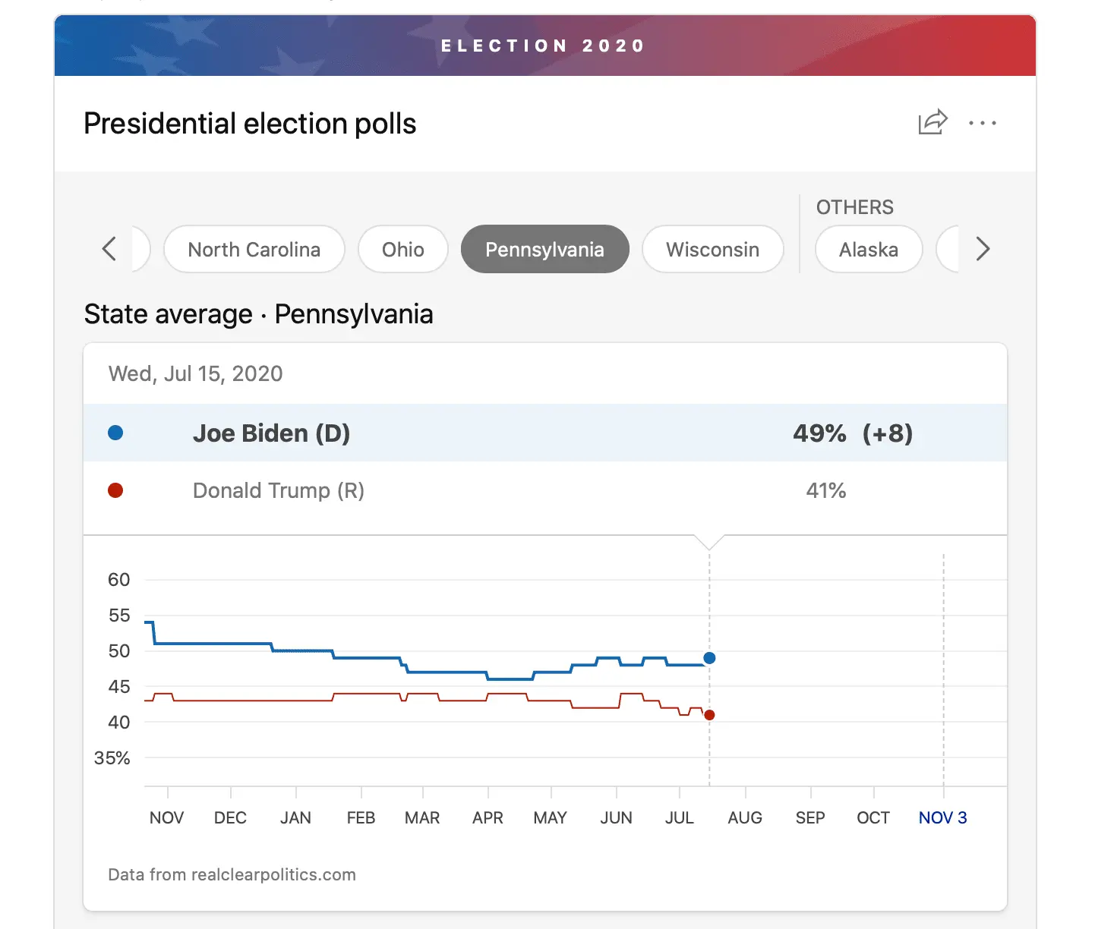Click the NOV 3 election date label
1095x929 pixels.
(x=942, y=817)
